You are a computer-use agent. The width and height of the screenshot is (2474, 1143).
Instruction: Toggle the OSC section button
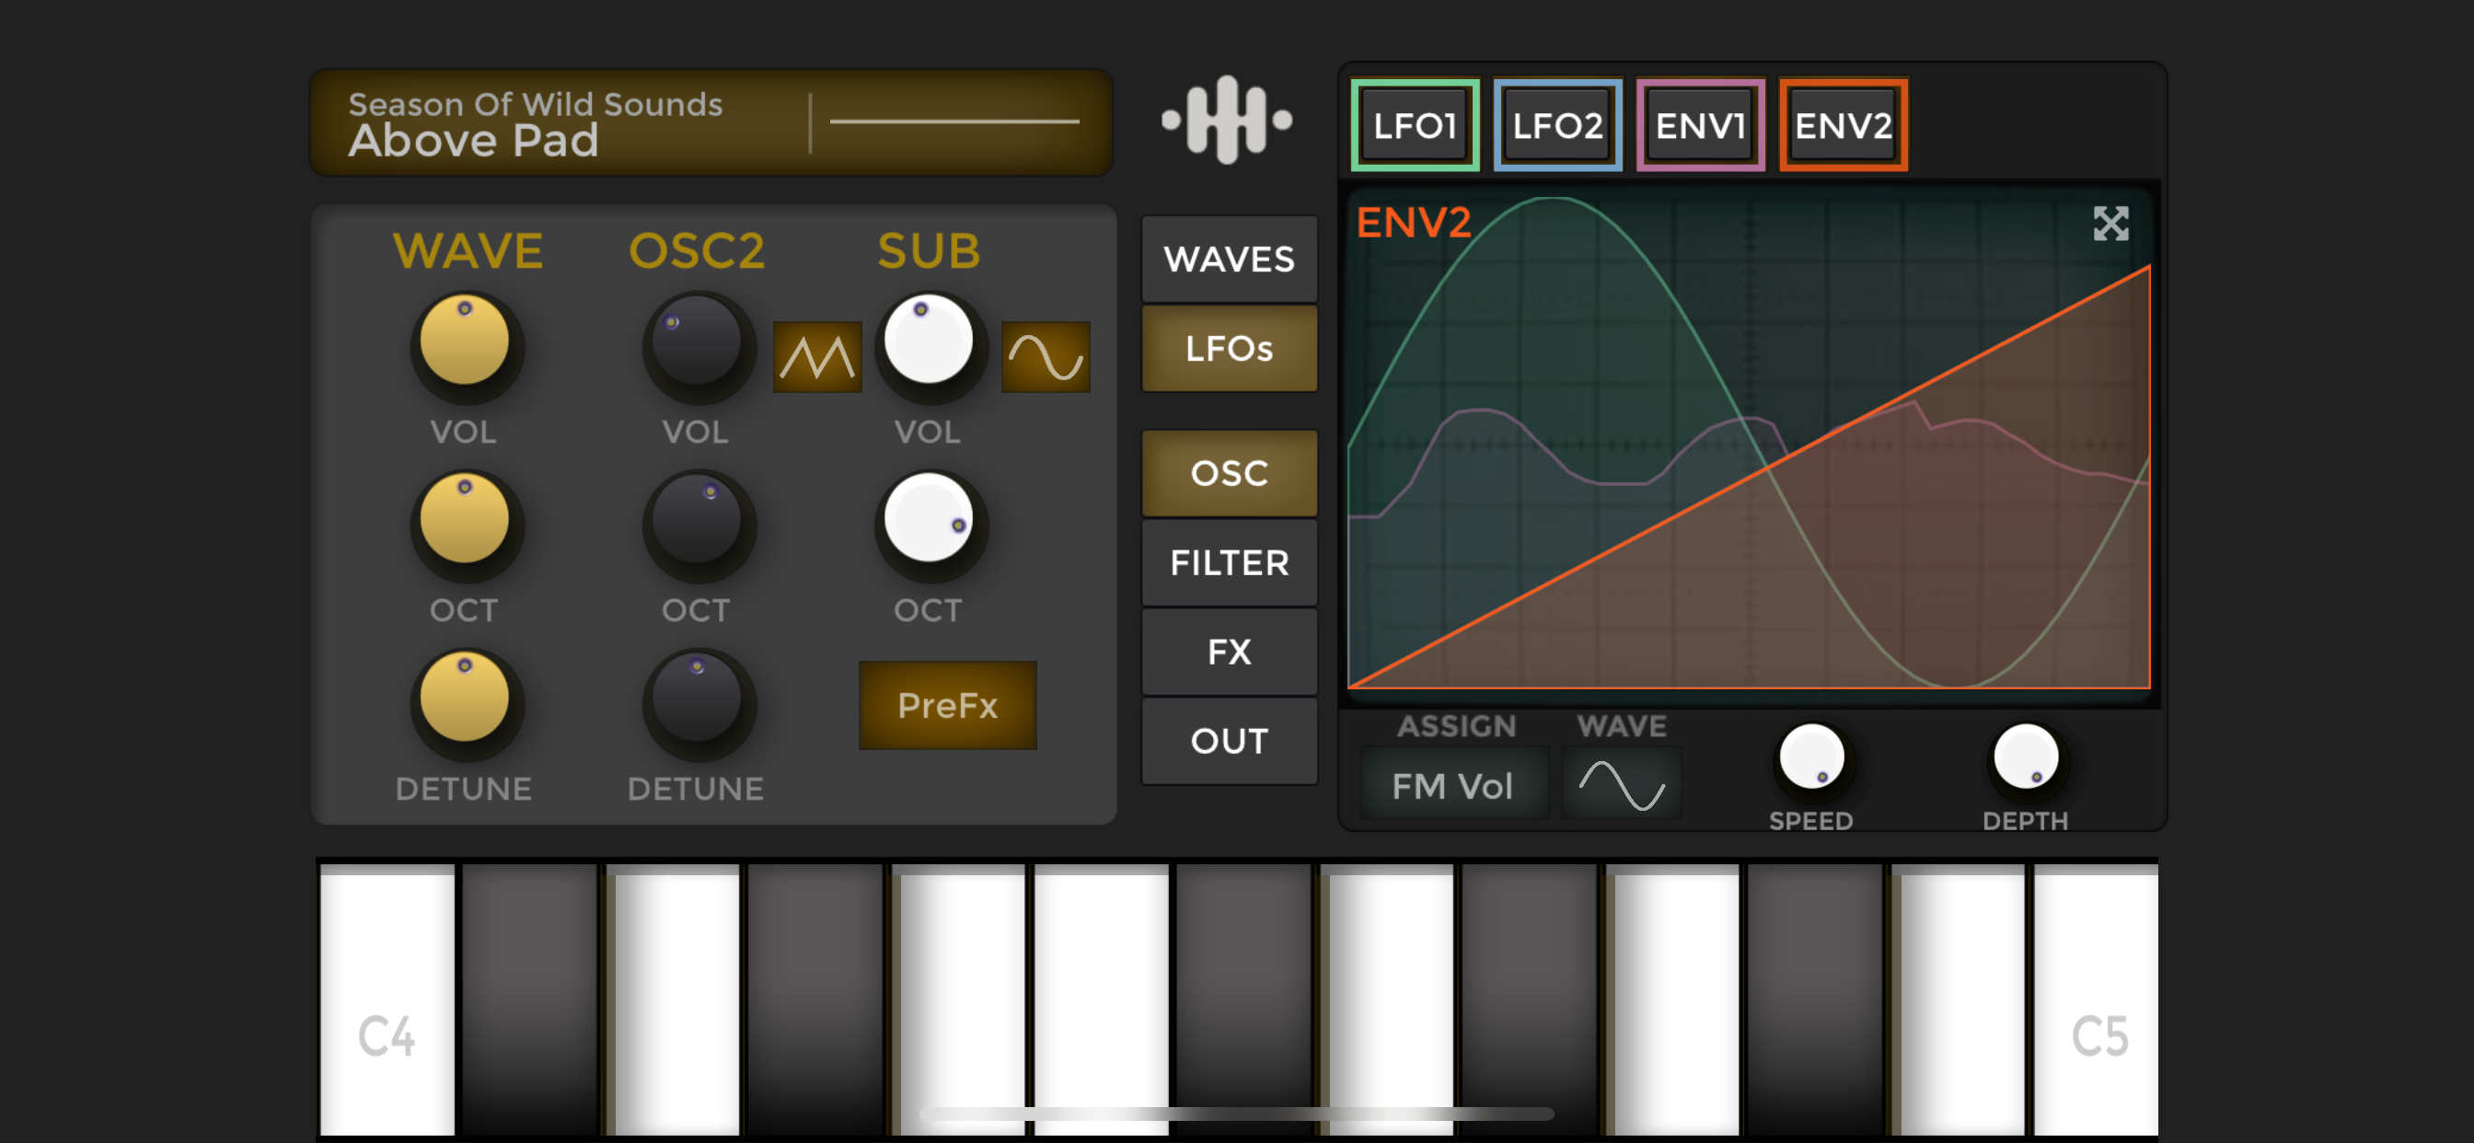coord(1229,472)
